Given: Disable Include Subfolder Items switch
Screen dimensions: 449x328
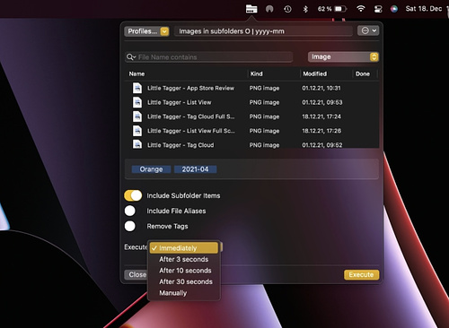Looking at the screenshot, I should [x=133, y=195].
